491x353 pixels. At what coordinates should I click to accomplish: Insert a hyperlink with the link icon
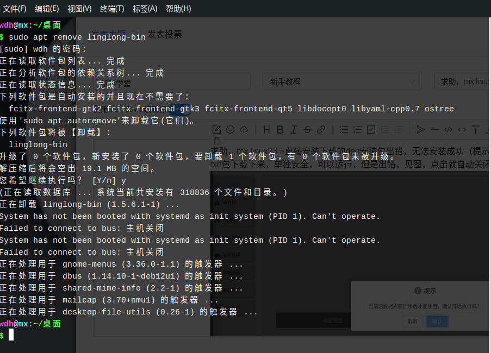(x=321, y=129)
